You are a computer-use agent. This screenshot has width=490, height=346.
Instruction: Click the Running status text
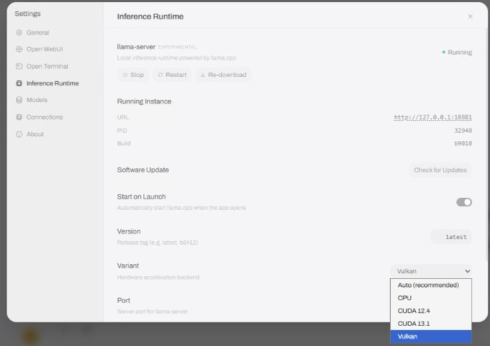point(460,52)
